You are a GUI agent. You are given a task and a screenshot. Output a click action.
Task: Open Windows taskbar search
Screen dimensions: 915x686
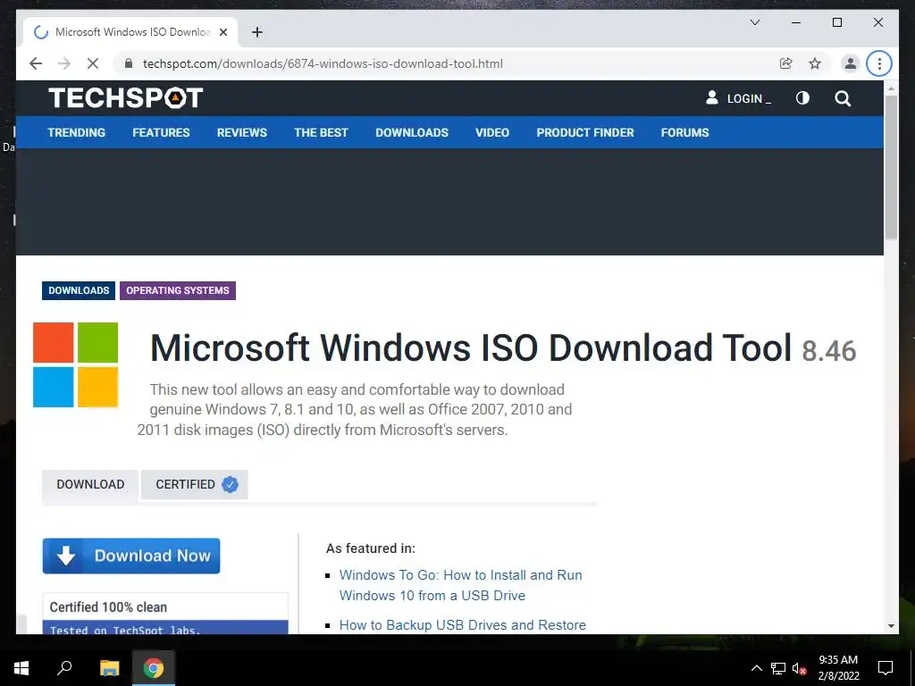(x=64, y=668)
